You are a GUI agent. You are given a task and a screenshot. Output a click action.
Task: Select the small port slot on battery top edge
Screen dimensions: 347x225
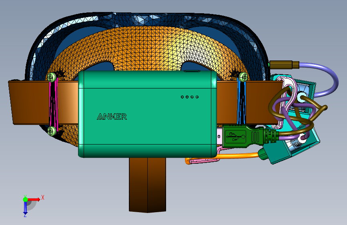pyautogui.click(x=192, y=71)
